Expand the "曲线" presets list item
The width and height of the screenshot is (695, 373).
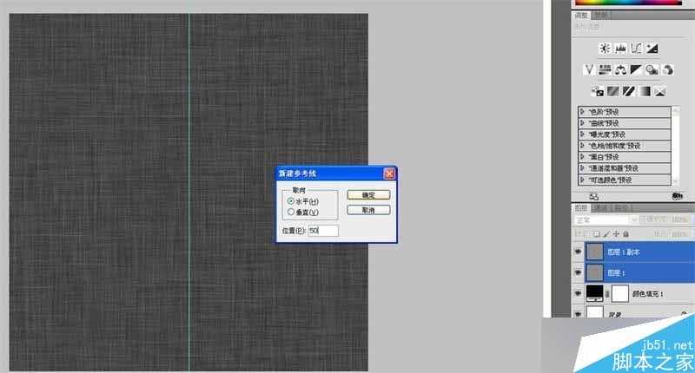[x=584, y=122]
